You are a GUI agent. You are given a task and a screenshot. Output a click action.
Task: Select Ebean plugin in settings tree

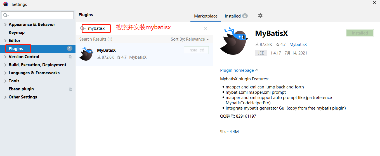pyautogui.click(x=21, y=89)
